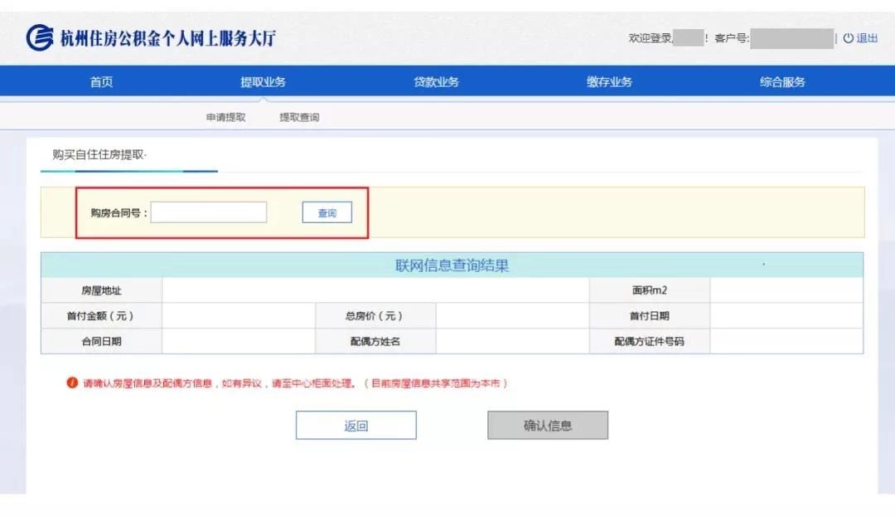Screen dimensions: 895x516
Task: Switch to the 申请提取 sub-tab
Action: click(x=224, y=117)
